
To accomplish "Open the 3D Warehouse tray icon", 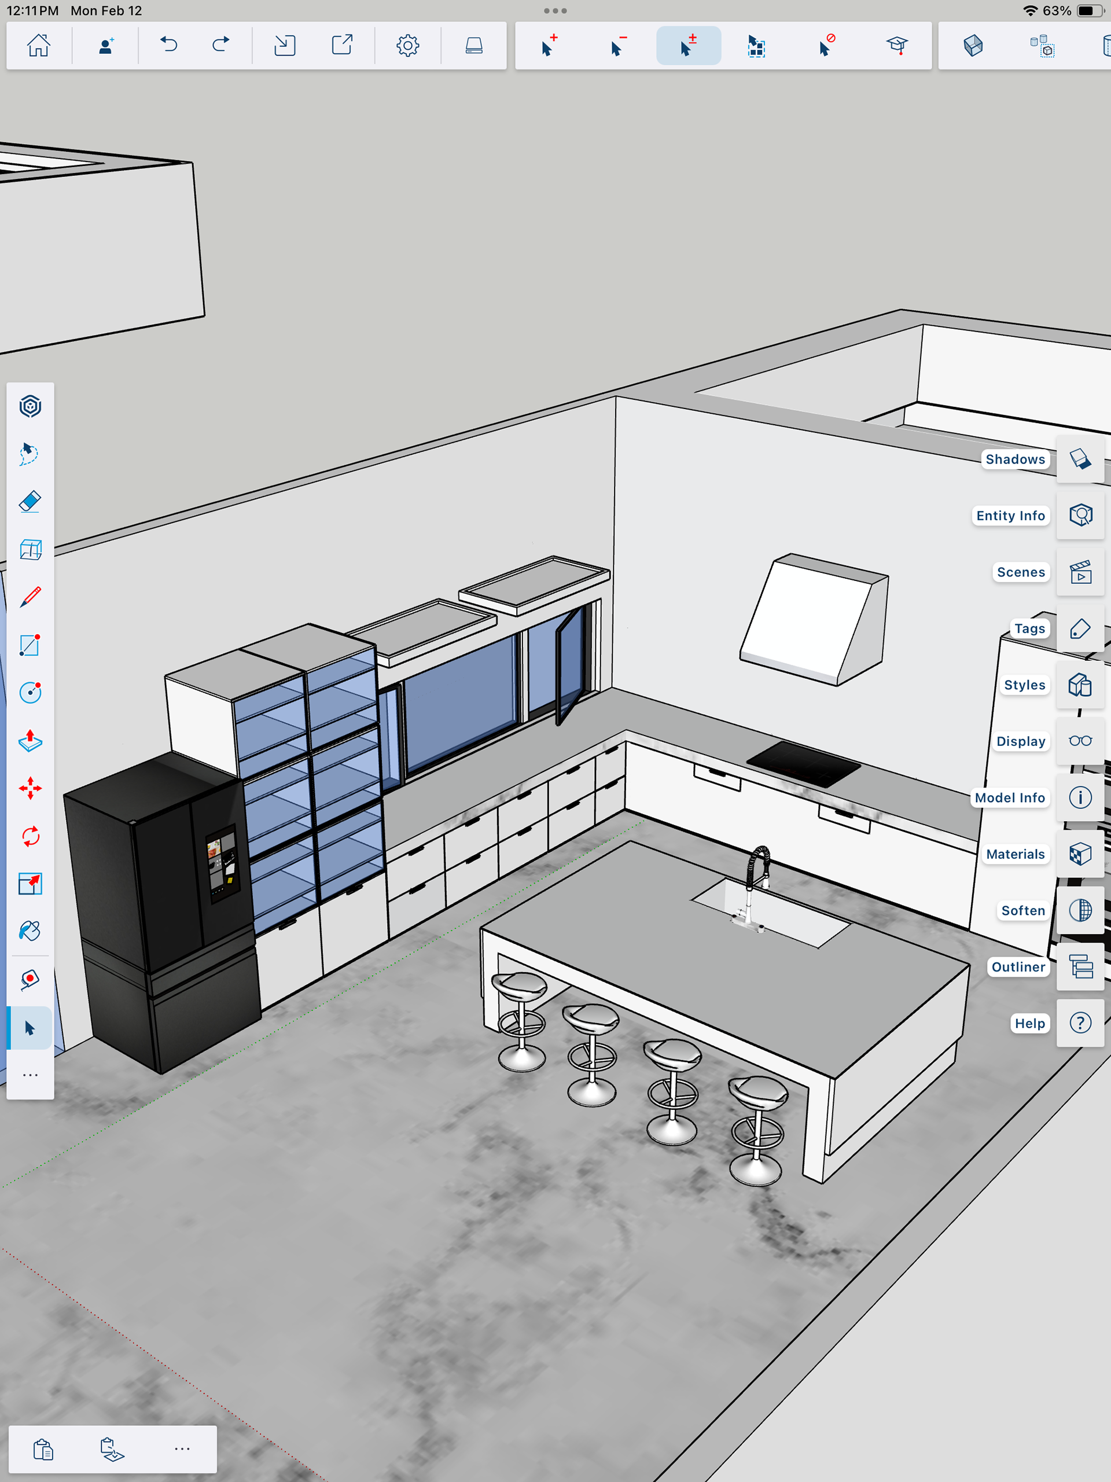I will click(474, 46).
